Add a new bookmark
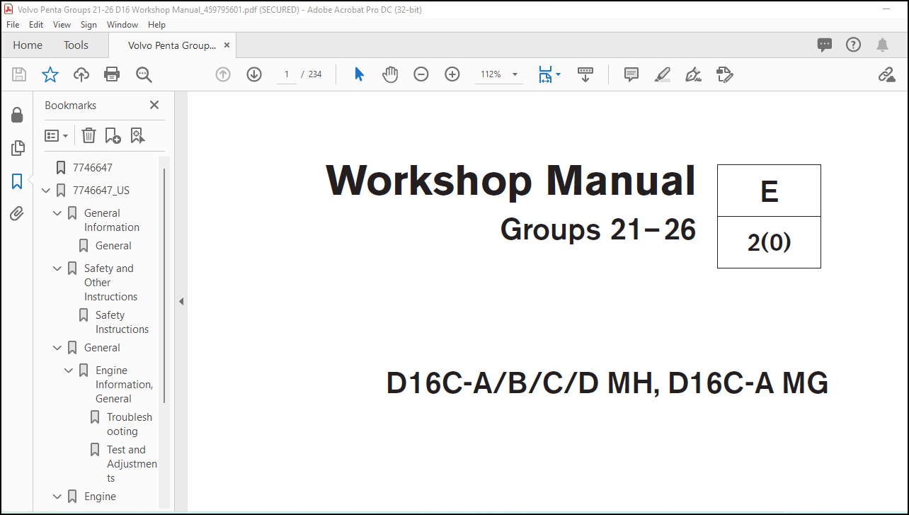 click(113, 135)
